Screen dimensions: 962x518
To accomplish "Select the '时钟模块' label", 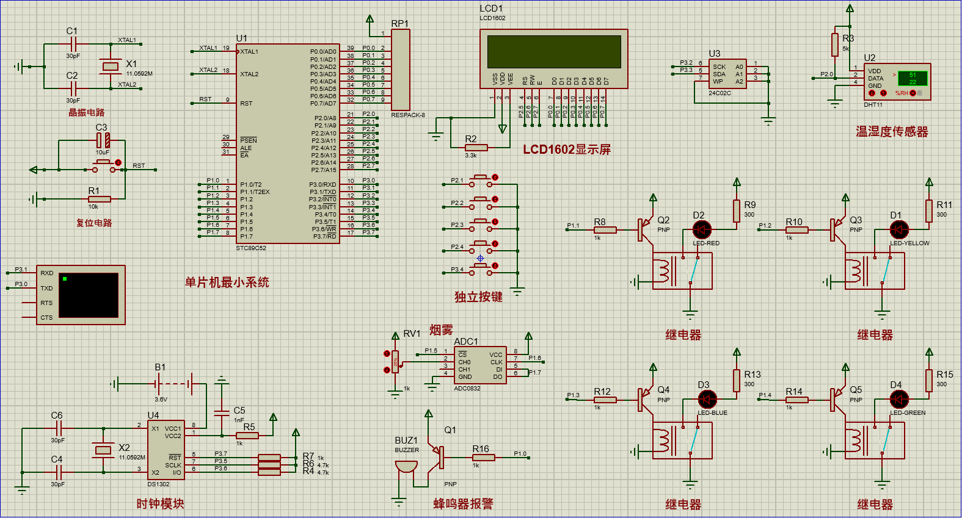I will click(x=160, y=503).
